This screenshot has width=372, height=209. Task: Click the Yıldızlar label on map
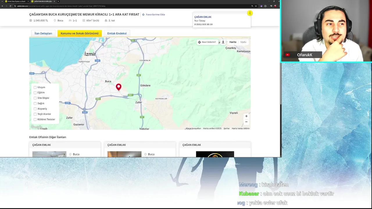[144, 129]
